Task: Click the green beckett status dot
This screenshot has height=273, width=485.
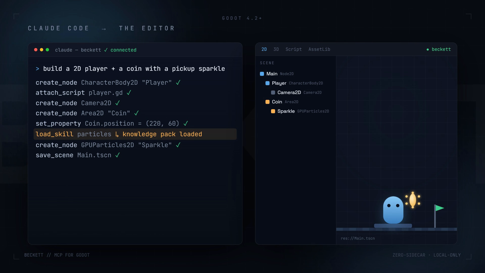Action: 428,50
